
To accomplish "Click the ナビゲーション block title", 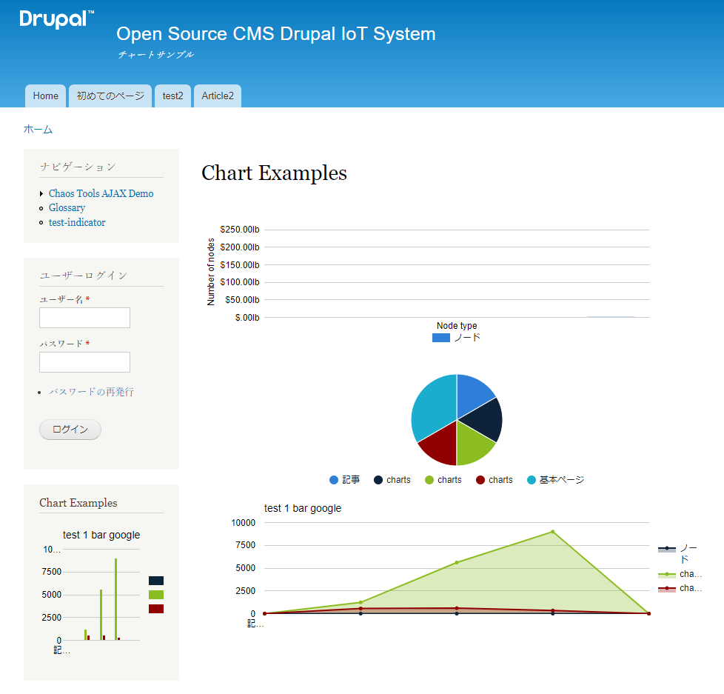I will point(78,167).
